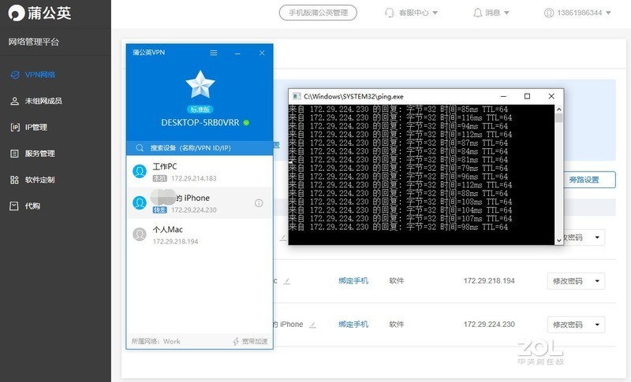Click the ping.exe window title icon

(297, 96)
